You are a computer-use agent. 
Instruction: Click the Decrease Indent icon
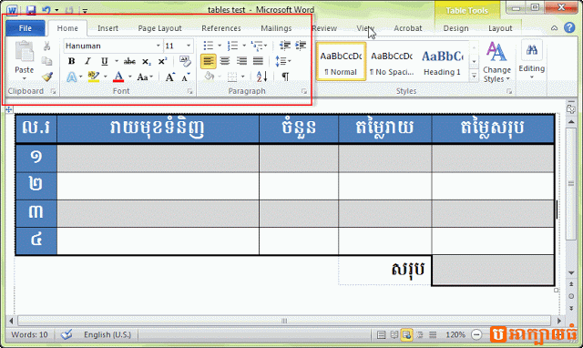pyautogui.click(x=285, y=46)
